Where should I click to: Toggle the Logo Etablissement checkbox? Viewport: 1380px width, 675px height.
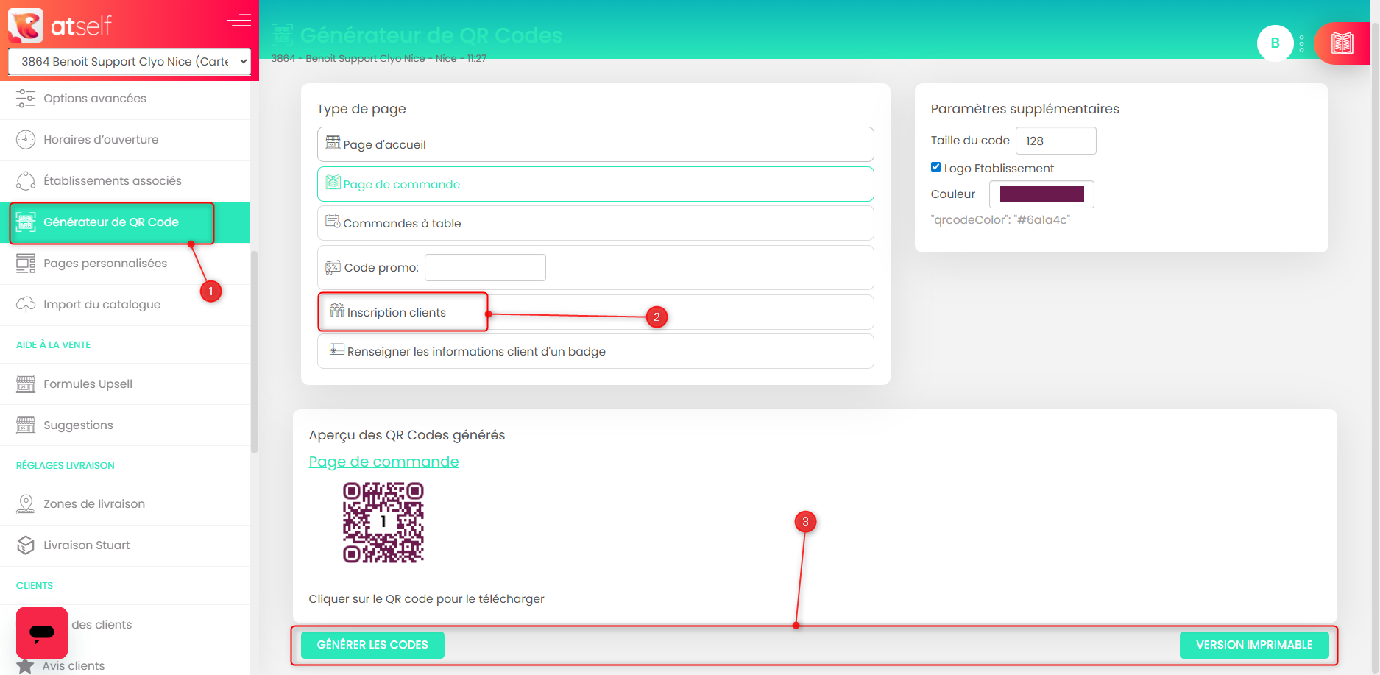point(935,167)
